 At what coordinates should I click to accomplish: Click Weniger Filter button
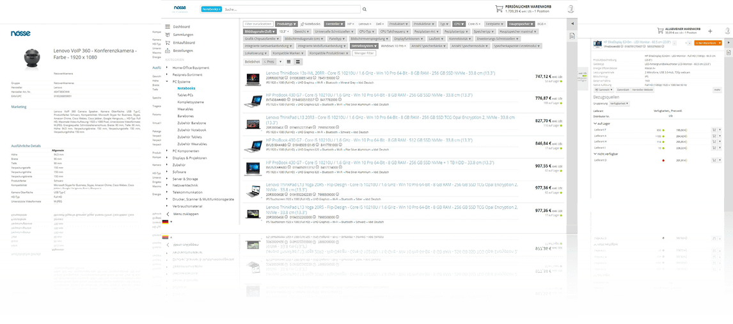(x=364, y=54)
